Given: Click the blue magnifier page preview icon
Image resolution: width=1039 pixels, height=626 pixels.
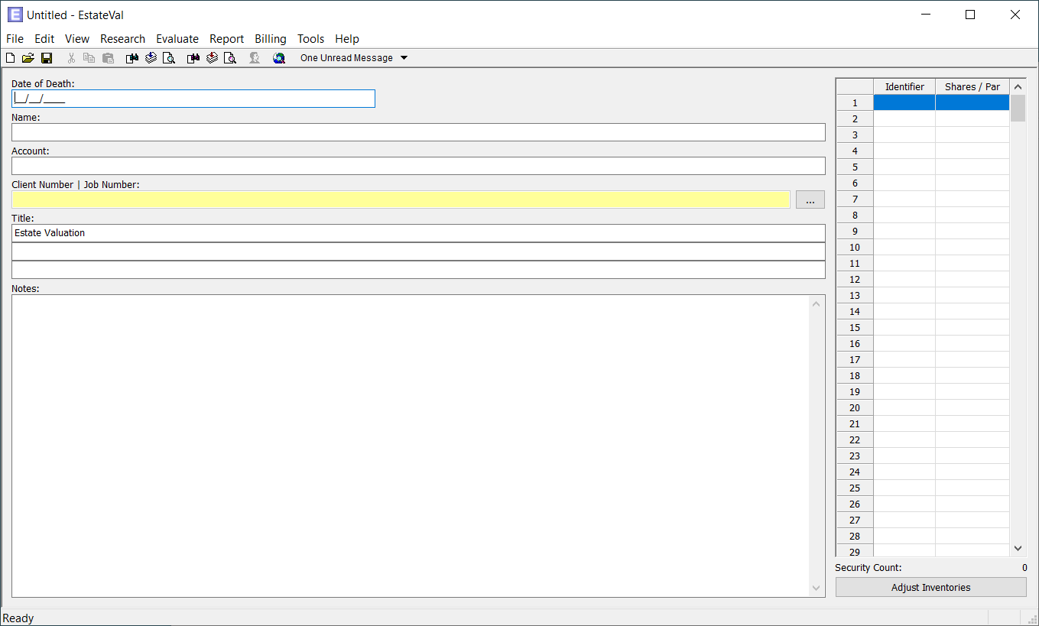Looking at the screenshot, I should (169, 58).
